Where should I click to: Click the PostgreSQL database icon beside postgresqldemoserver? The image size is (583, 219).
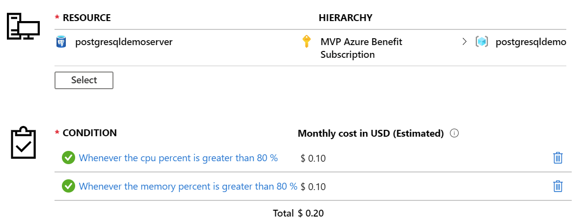click(61, 42)
